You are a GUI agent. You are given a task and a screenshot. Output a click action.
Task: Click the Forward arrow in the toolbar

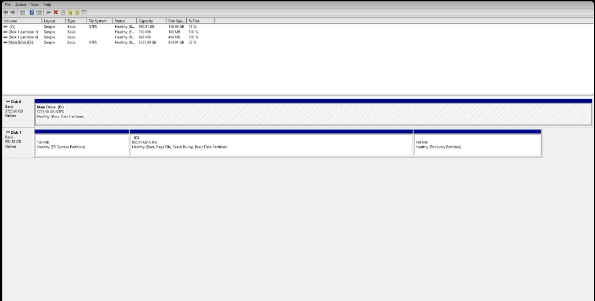(13, 12)
